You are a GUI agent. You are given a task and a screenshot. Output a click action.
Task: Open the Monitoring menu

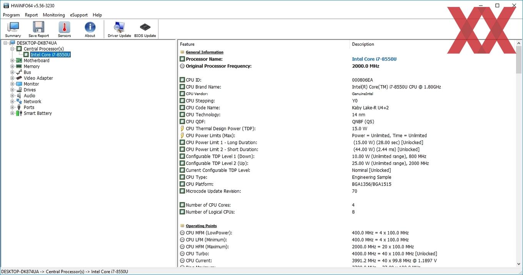tap(54, 15)
